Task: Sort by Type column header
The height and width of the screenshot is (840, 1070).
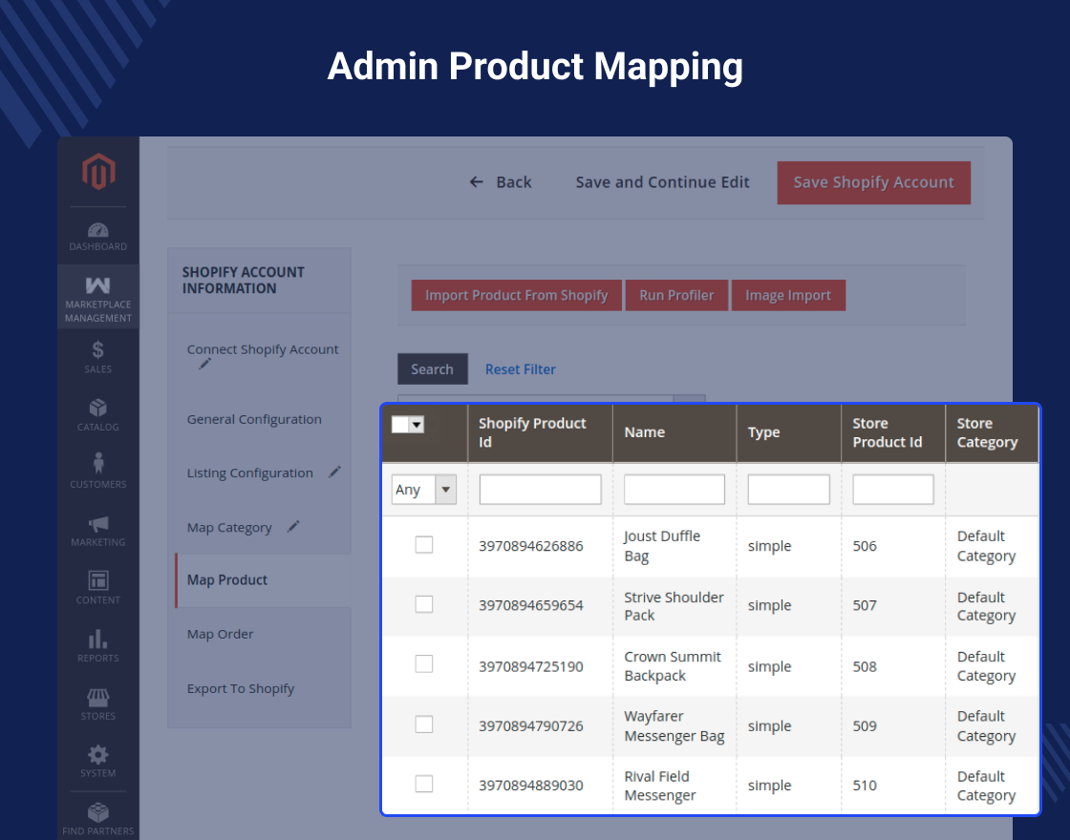Action: pyautogui.click(x=789, y=433)
